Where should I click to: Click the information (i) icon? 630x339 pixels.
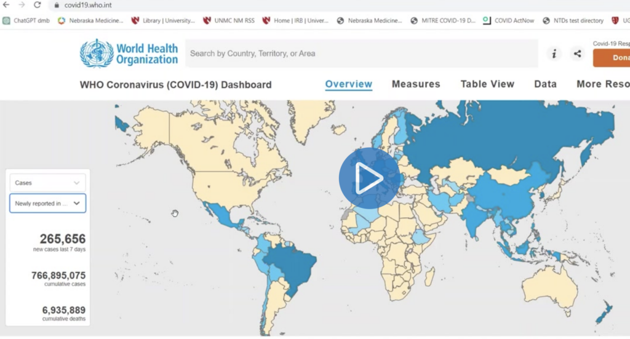[554, 54]
